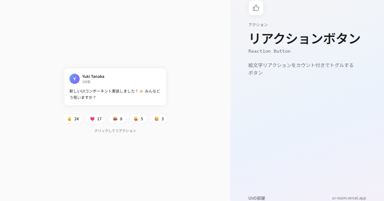Open the ui-room.vercel.app link
The image size is (384, 201).
click(349, 198)
